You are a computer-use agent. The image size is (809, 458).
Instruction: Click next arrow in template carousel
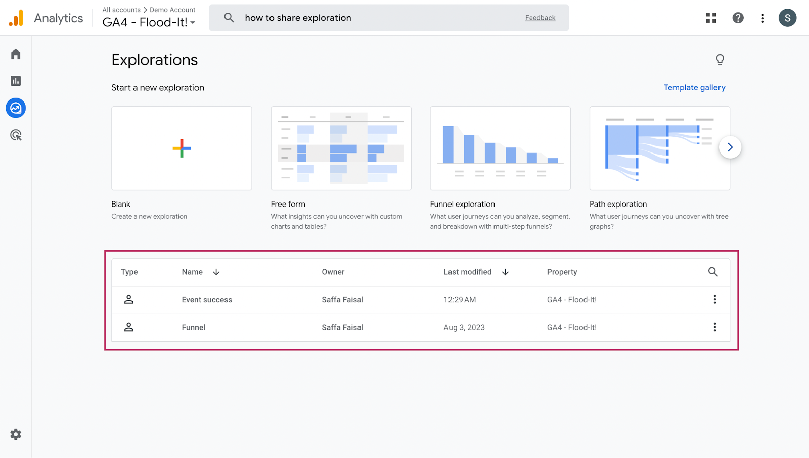(730, 147)
